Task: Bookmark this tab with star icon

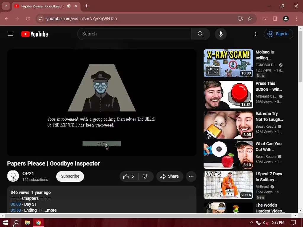Action: [x=250, y=19]
